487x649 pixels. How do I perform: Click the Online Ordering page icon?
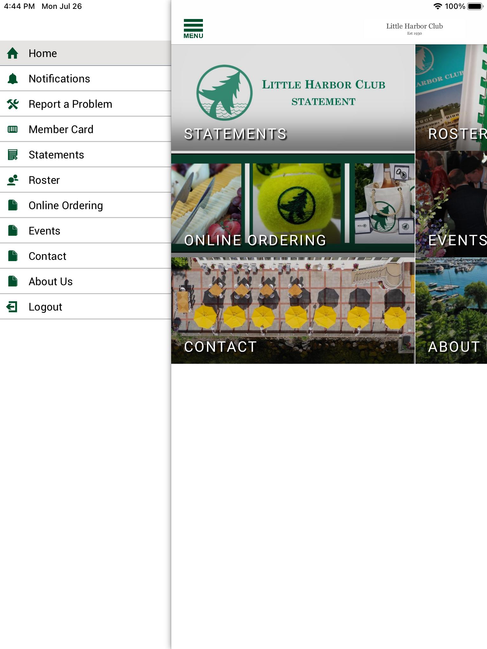click(13, 205)
